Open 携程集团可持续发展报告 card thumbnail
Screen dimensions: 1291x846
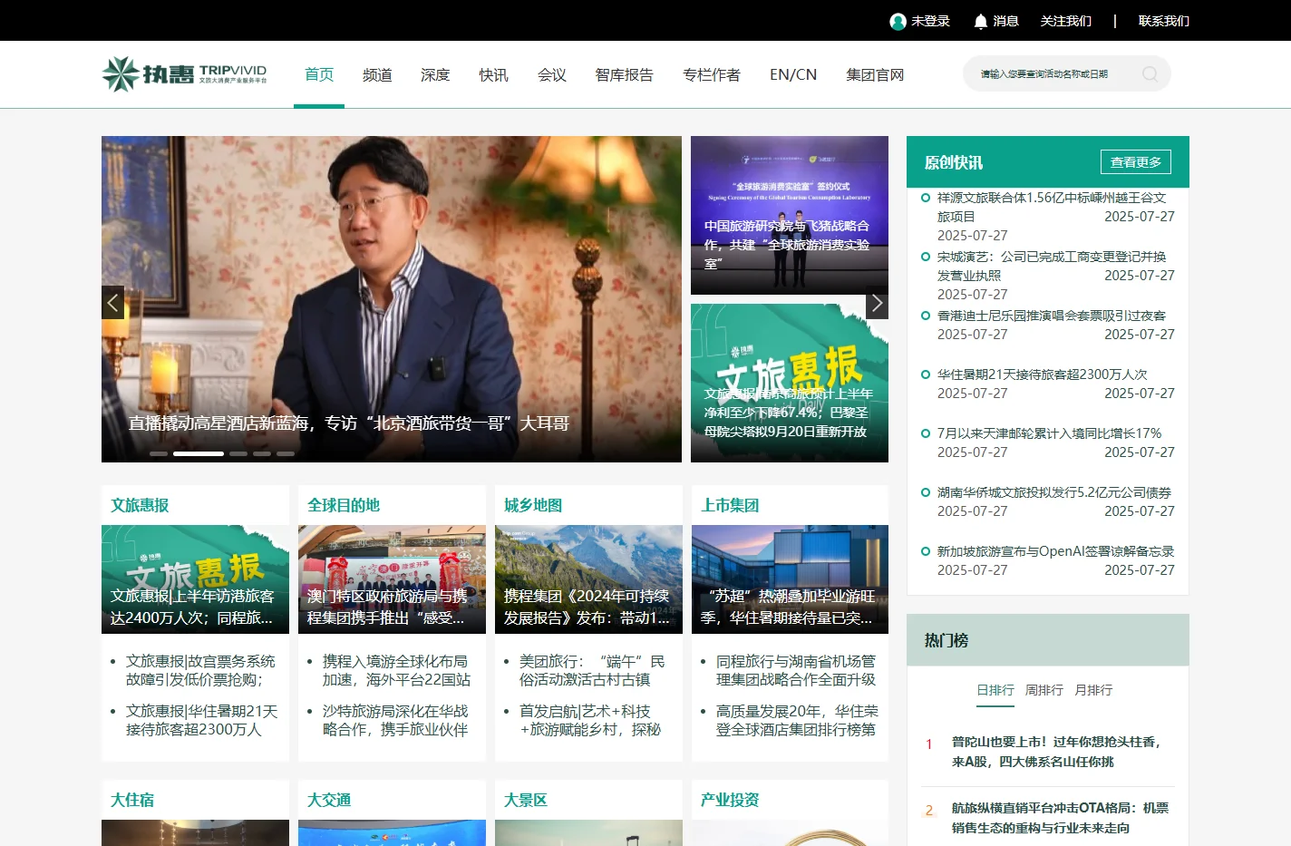(588, 579)
